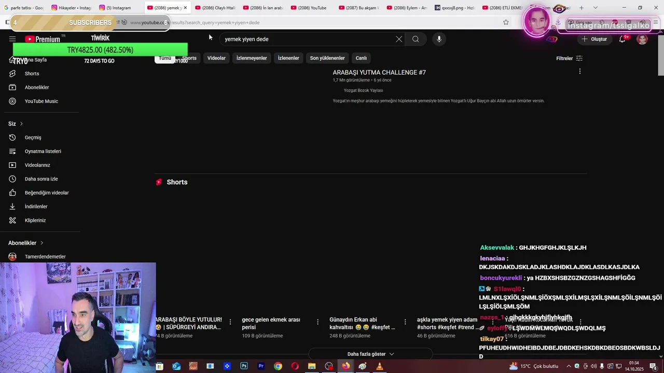The width and height of the screenshot is (664, 373).
Task: Open options menu for ARABAŞI YUTMA CHALLENGE video
Action: tap(580, 71)
